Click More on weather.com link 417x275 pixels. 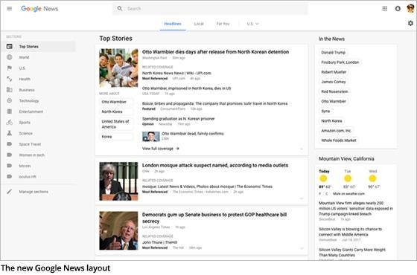coord(348,194)
